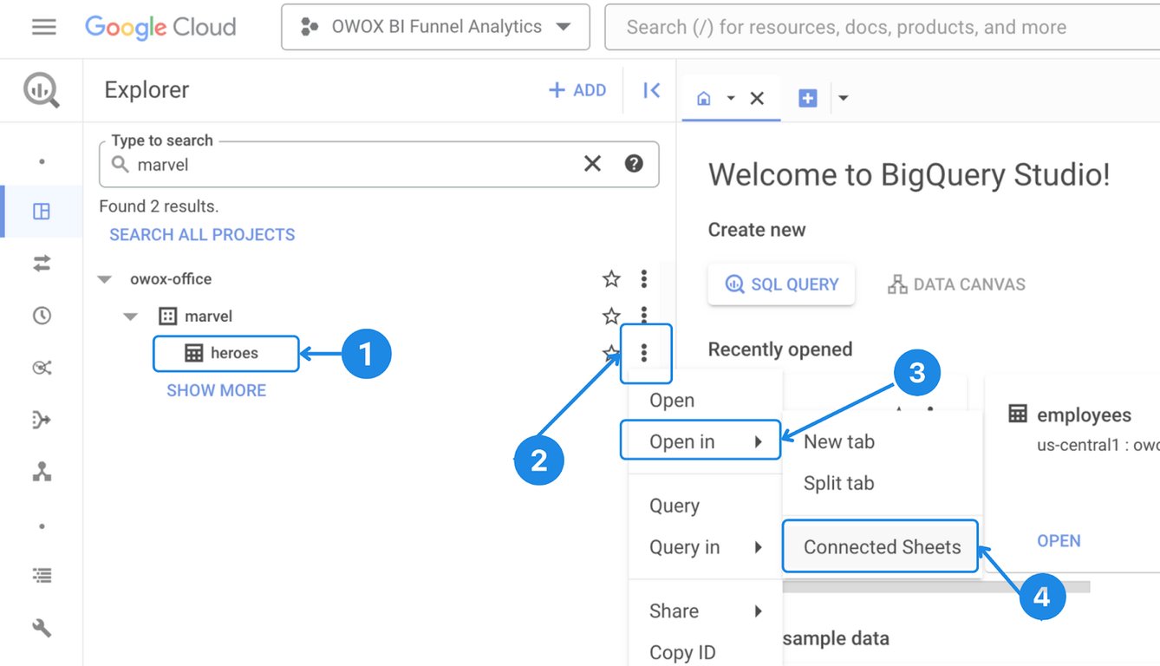Open the Analytics Hub sidebar icon
The height and width of the screenshot is (666, 1160).
point(42,368)
